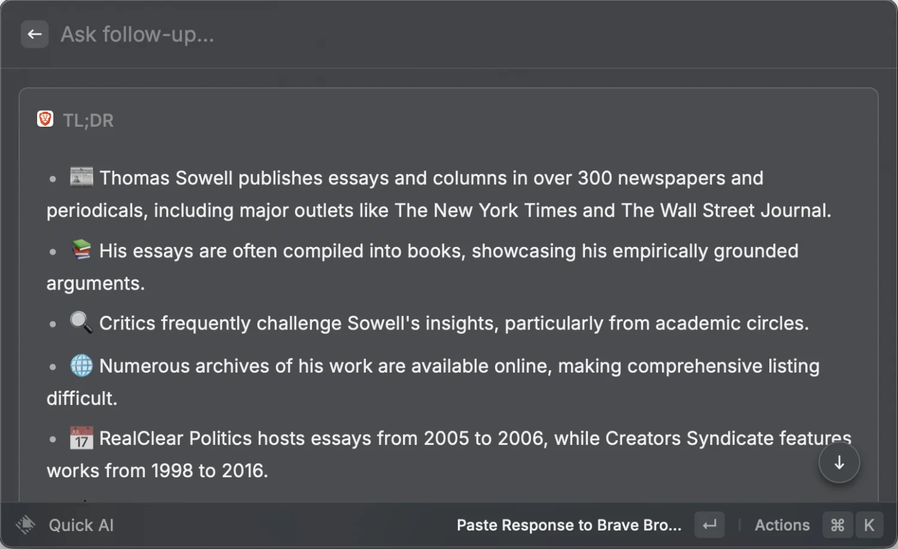Click the Thomas Sowell publishes essays bullet
The image size is (898, 549).
431,178
